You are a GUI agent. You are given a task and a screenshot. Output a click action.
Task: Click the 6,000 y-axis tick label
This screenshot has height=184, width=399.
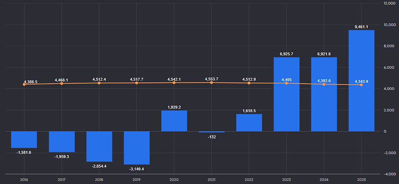[x=390, y=67]
